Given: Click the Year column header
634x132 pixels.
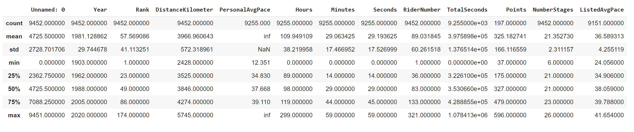Looking at the screenshot, I should point(100,10).
